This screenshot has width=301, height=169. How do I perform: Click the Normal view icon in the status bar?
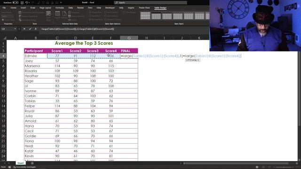(x=257, y=167)
